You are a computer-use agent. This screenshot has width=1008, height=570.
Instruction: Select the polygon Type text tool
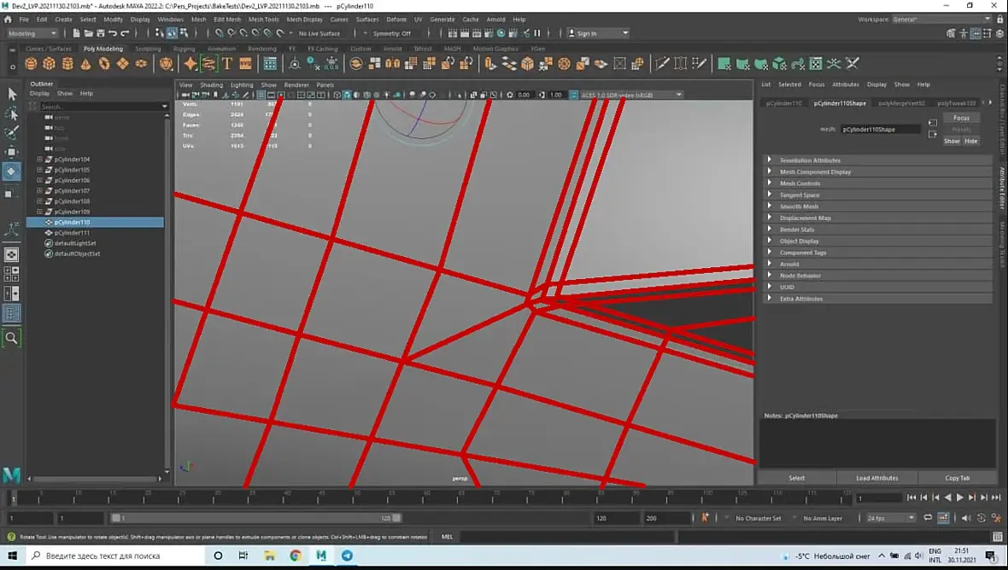point(227,64)
